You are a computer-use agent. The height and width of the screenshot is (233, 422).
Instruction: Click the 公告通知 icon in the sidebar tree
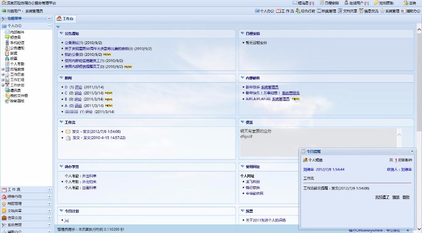[x=7, y=48]
